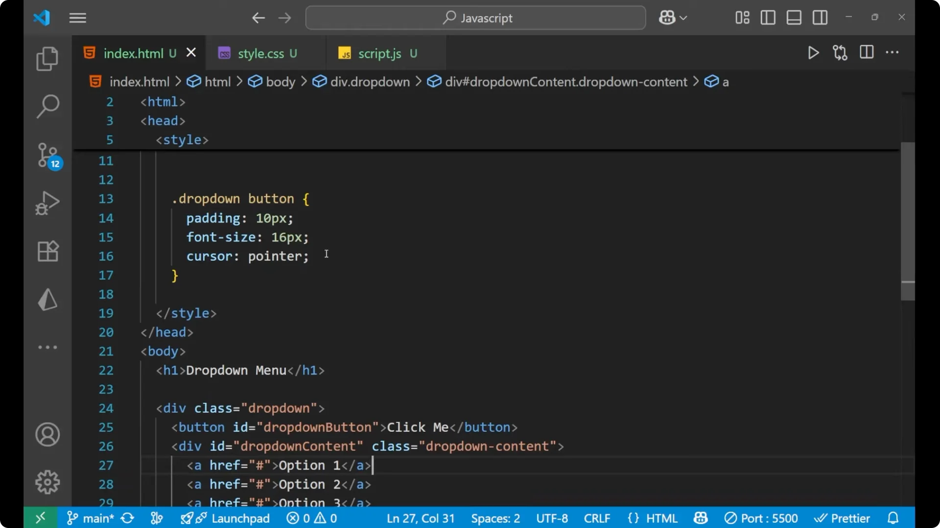Open the Accounts icon in activity bar

click(47, 435)
